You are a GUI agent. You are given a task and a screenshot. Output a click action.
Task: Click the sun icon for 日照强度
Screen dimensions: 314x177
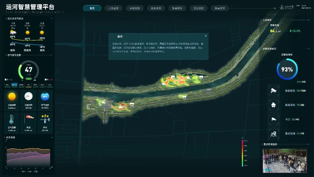coord(12,96)
